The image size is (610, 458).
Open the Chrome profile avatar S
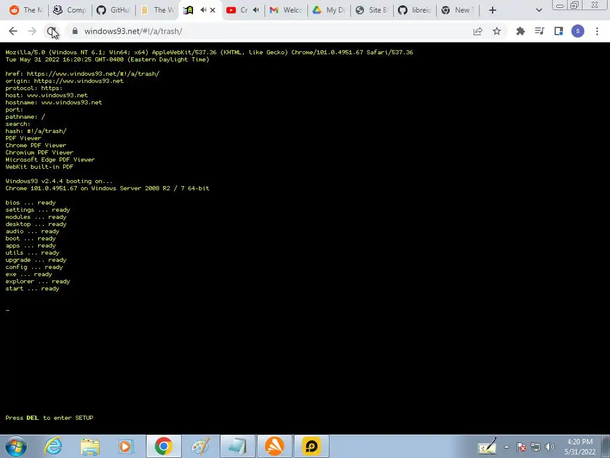(x=578, y=31)
